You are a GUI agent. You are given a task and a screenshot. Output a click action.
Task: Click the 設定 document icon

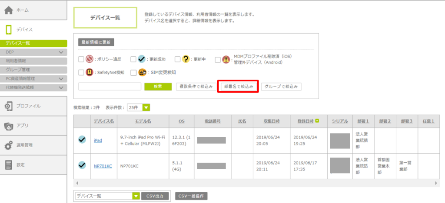(x=9, y=165)
